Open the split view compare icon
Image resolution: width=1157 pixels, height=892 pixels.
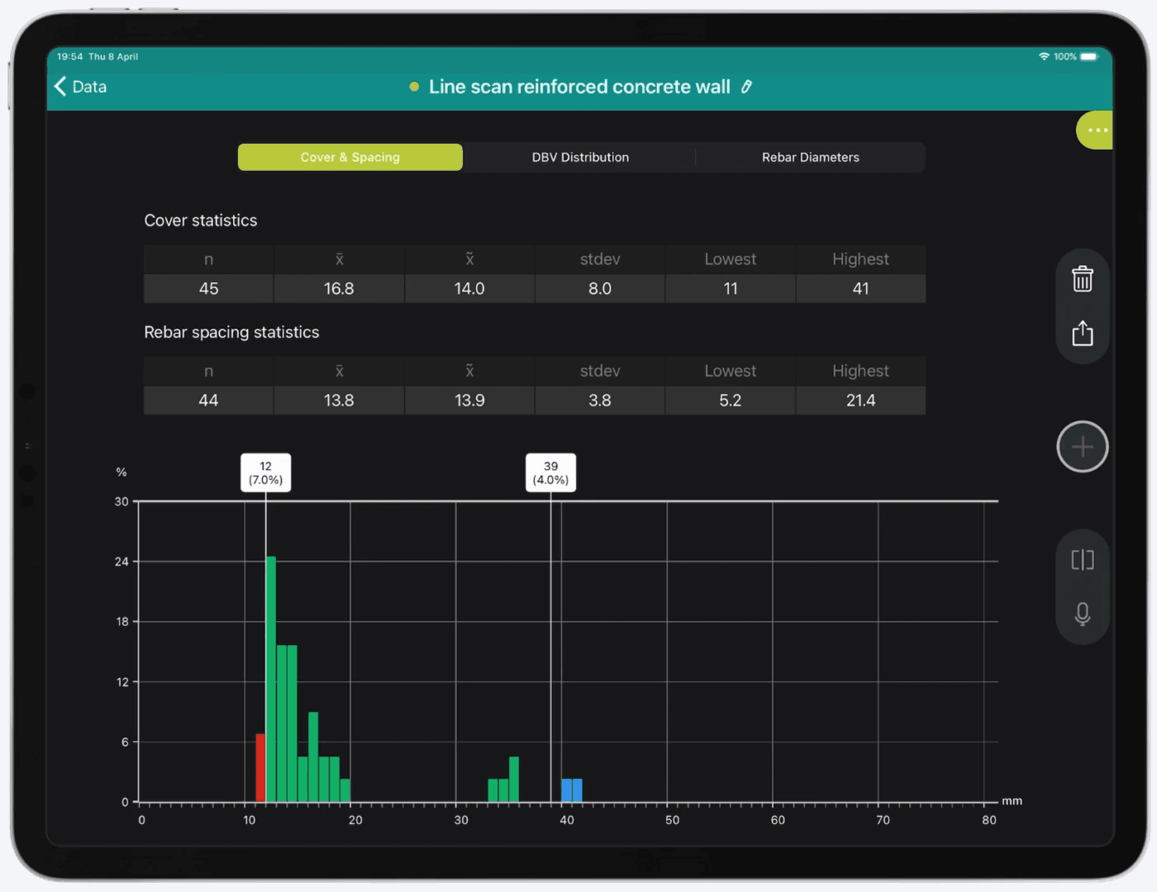(1082, 560)
